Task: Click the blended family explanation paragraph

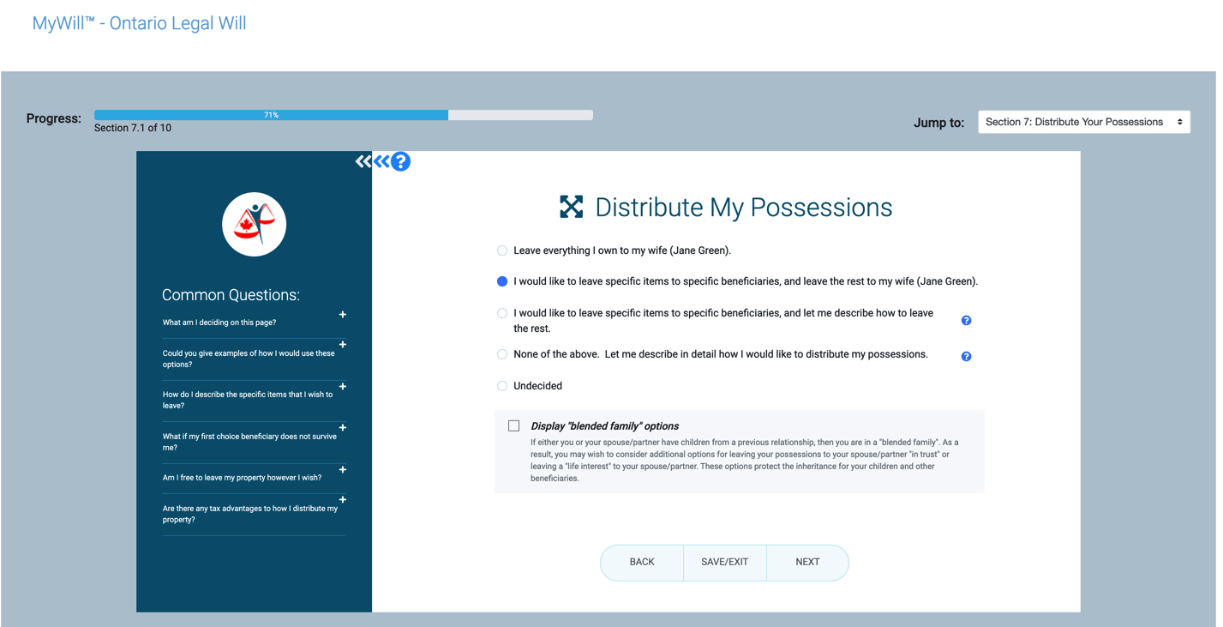Action: (x=744, y=461)
